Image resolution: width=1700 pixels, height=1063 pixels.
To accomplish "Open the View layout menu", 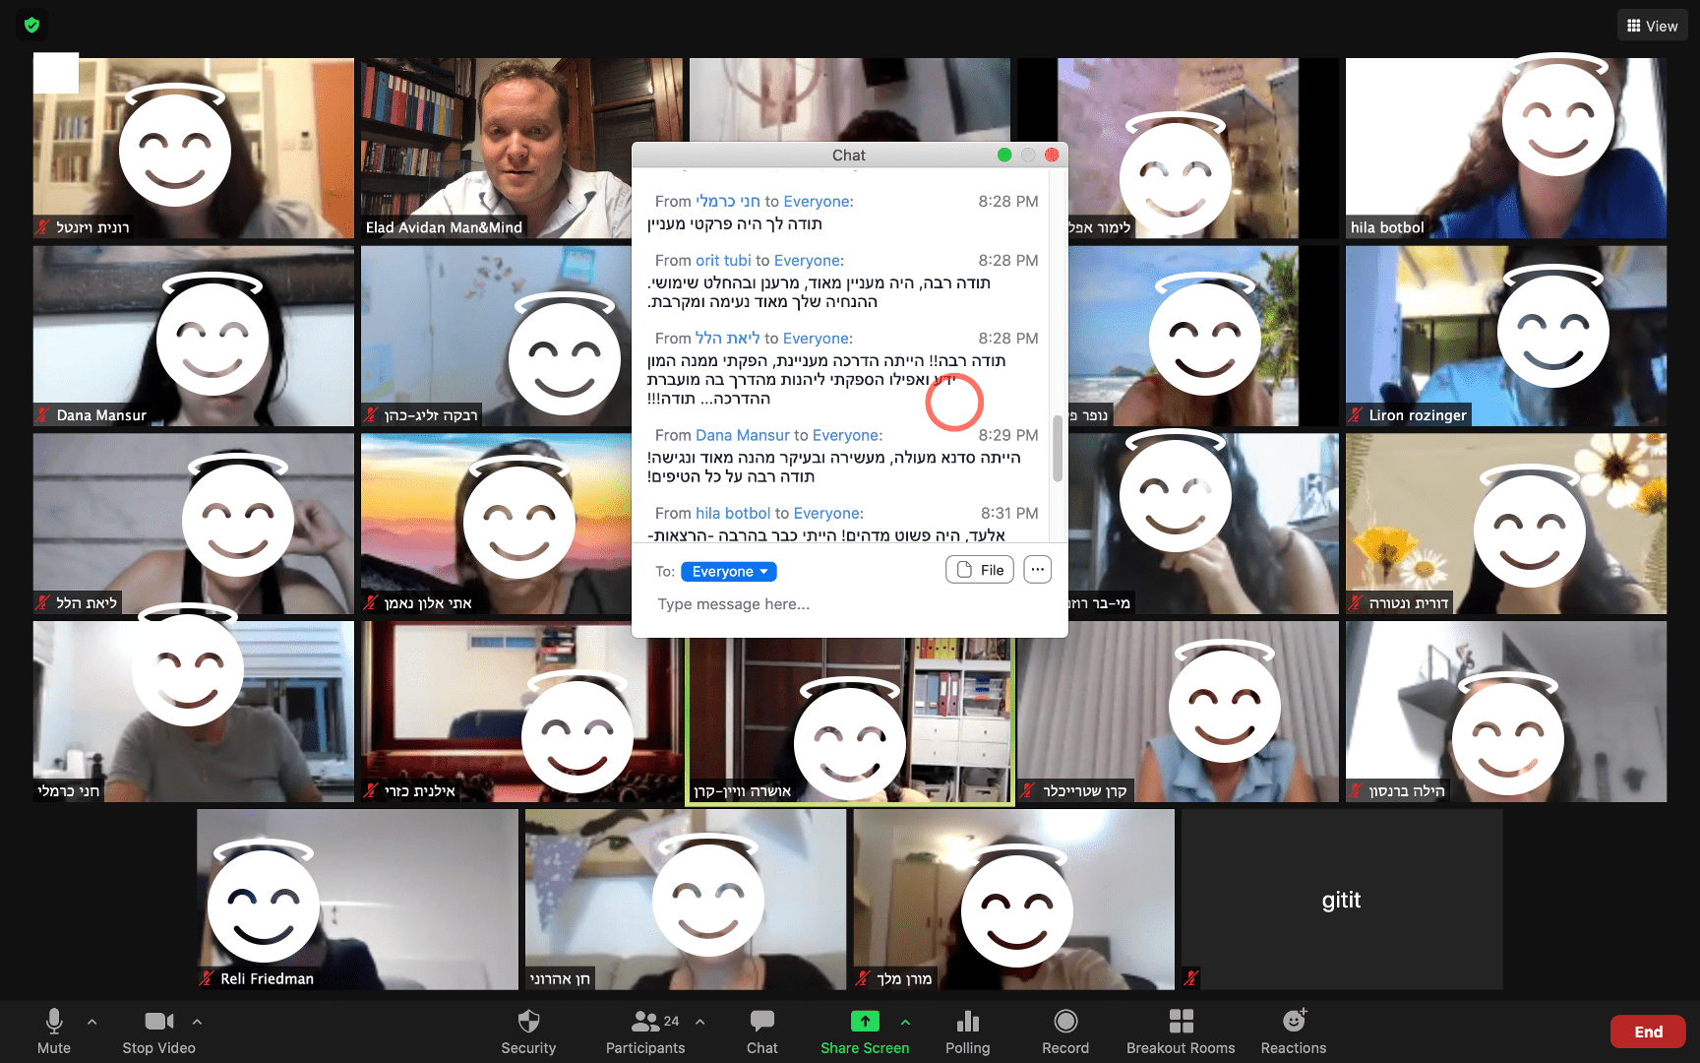I will [x=1652, y=26].
